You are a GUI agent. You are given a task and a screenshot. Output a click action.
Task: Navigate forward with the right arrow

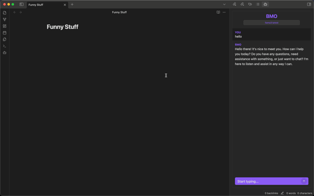click(20, 12)
